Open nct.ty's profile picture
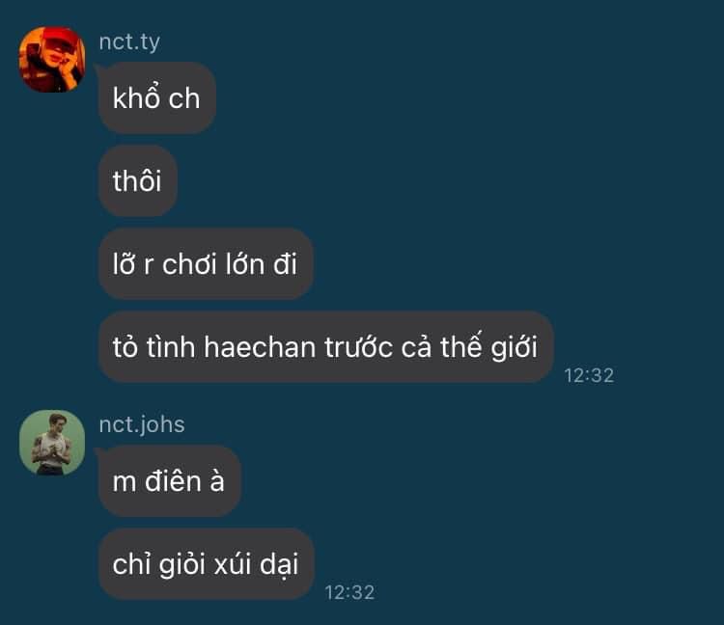This screenshot has width=724, height=625. 52,60
